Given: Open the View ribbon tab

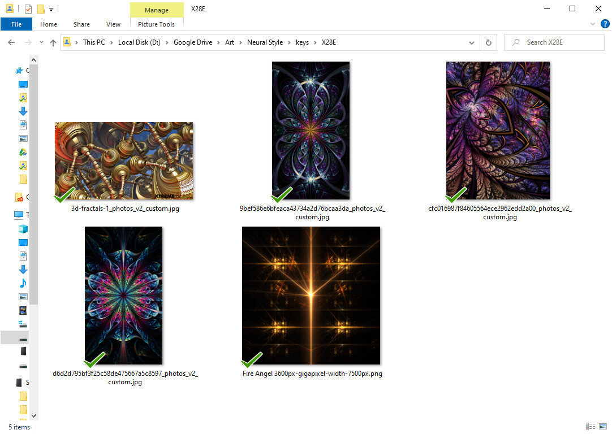Looking at the screenshot, I should [113, 24].
